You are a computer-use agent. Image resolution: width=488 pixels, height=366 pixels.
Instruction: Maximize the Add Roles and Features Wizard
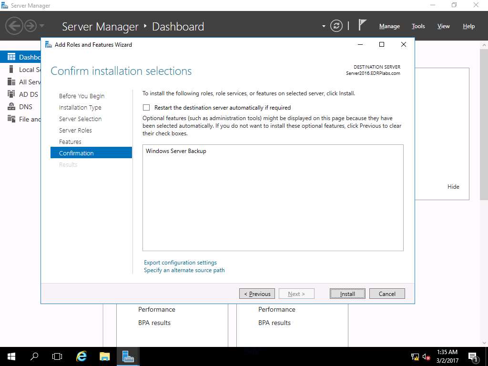click(x=382, y=44)
